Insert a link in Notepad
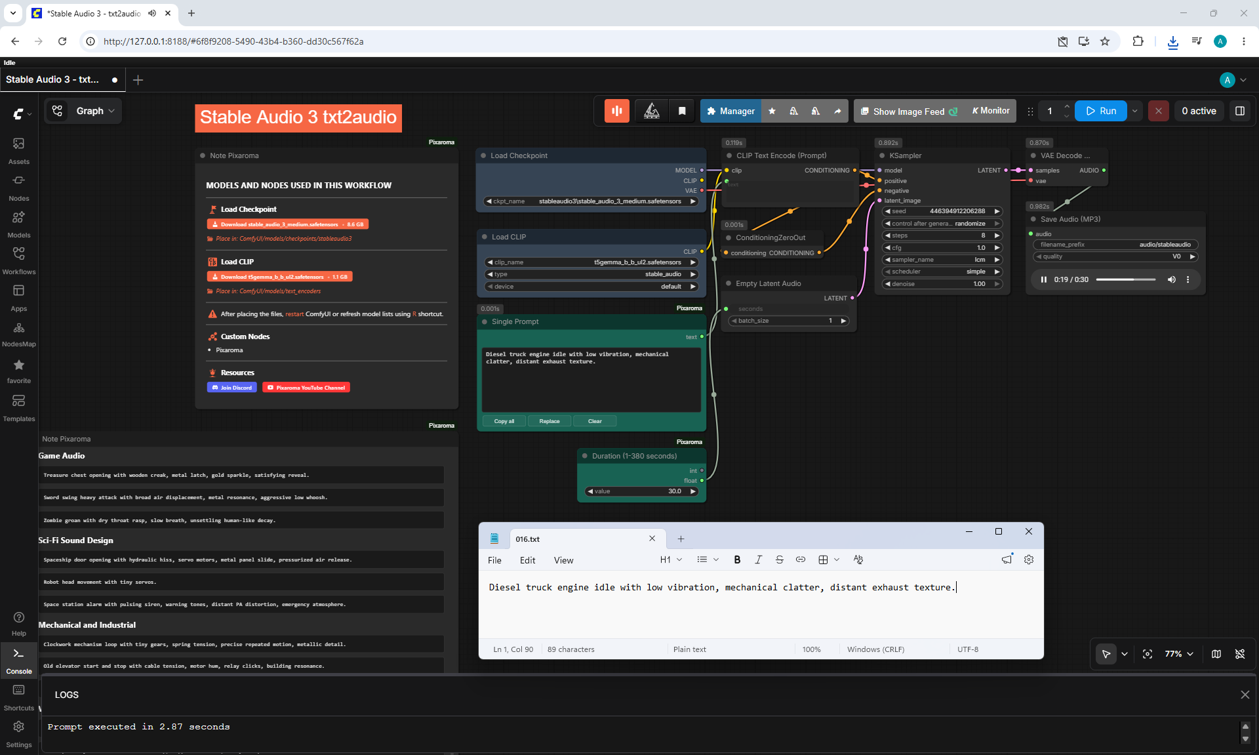Screen dimensions: 1259x755 click(801, 560)
